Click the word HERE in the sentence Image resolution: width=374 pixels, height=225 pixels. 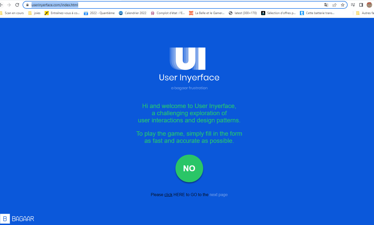[179, 195]
